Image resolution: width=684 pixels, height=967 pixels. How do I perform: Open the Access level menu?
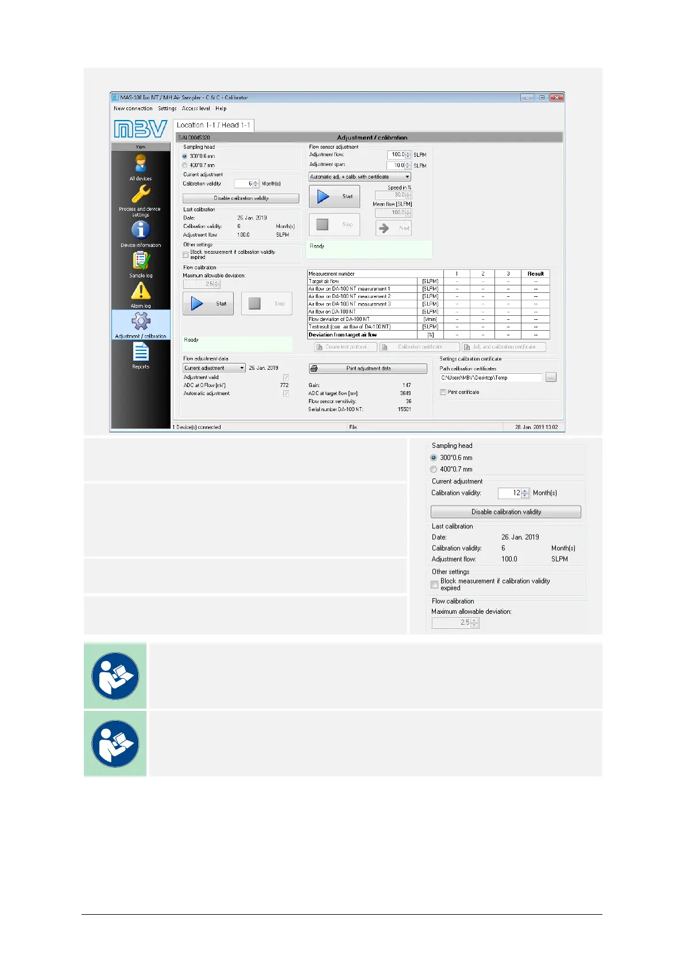[196, 109]
